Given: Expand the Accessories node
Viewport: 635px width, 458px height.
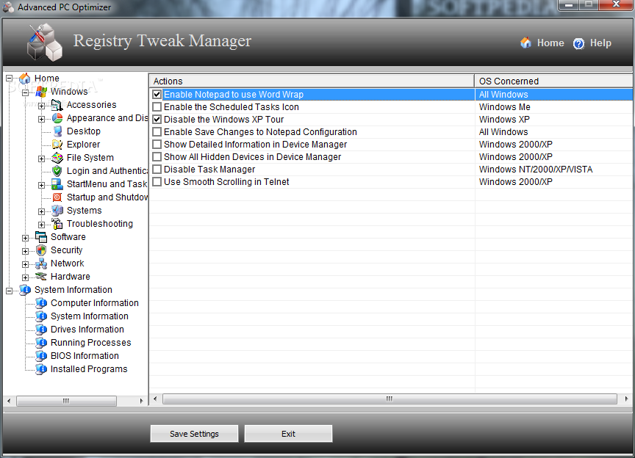Looking at the screenshot, I should pyautogui.click(x=41, y=106).
